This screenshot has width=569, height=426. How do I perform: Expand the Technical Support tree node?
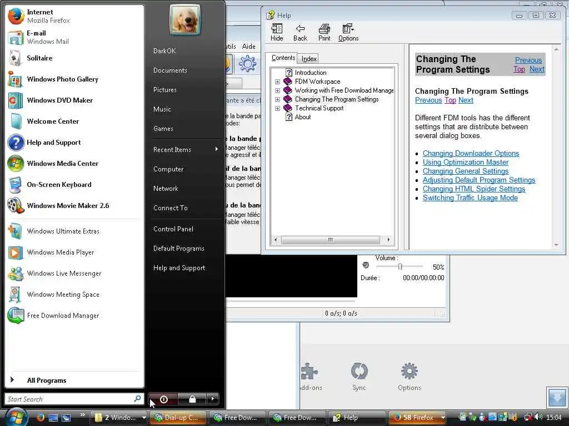pyautogui.click(x=278, y=108)
